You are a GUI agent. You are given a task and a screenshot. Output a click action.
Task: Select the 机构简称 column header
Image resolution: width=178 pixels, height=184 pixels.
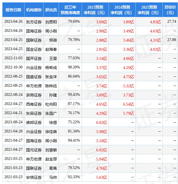click(x=34, y=10)
